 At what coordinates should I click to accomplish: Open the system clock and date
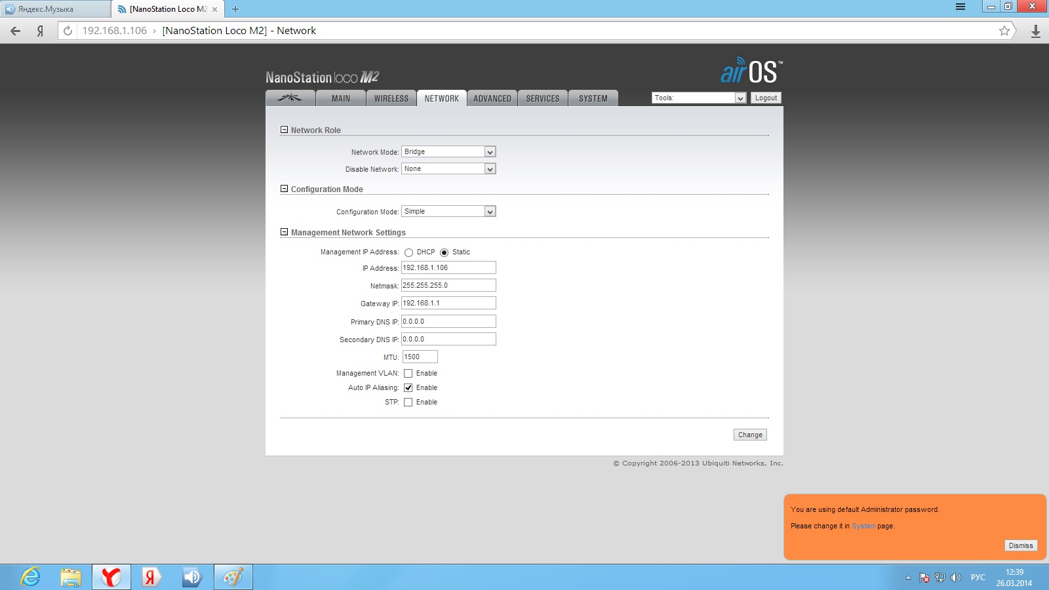tap(1014, 578)
